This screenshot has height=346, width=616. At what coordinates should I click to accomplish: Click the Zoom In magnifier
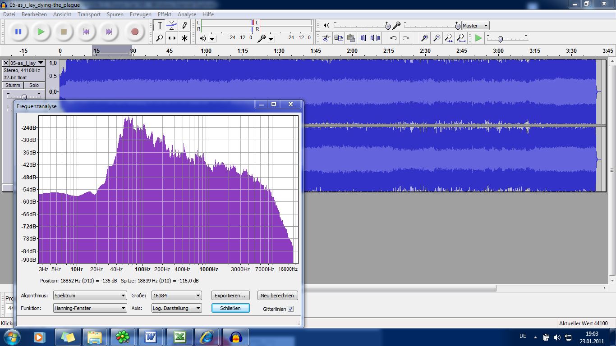coord(424,38)
